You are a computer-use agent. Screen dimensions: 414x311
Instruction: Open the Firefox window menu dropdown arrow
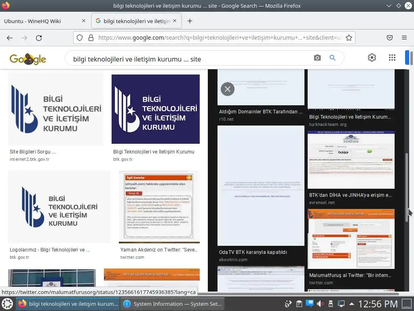(x=389, y=6)
